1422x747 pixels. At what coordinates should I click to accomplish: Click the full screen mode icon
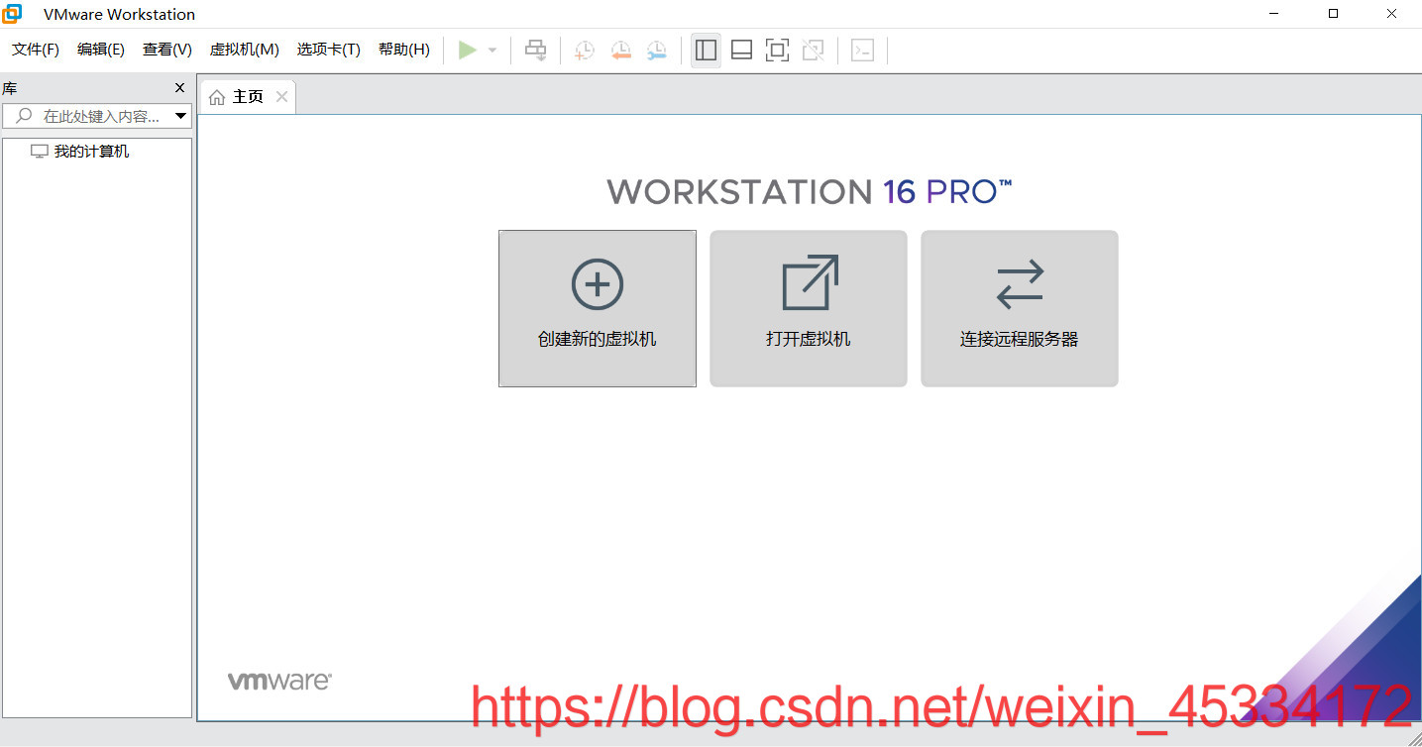tap(778, 50)
